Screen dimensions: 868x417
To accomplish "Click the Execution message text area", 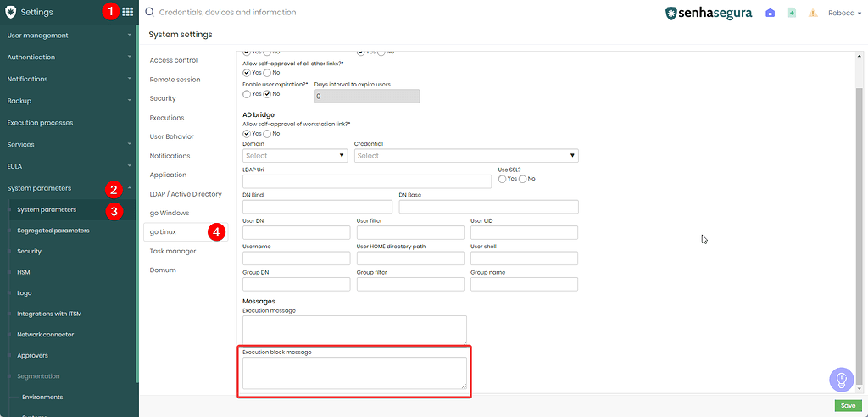I will pos(355,330).
